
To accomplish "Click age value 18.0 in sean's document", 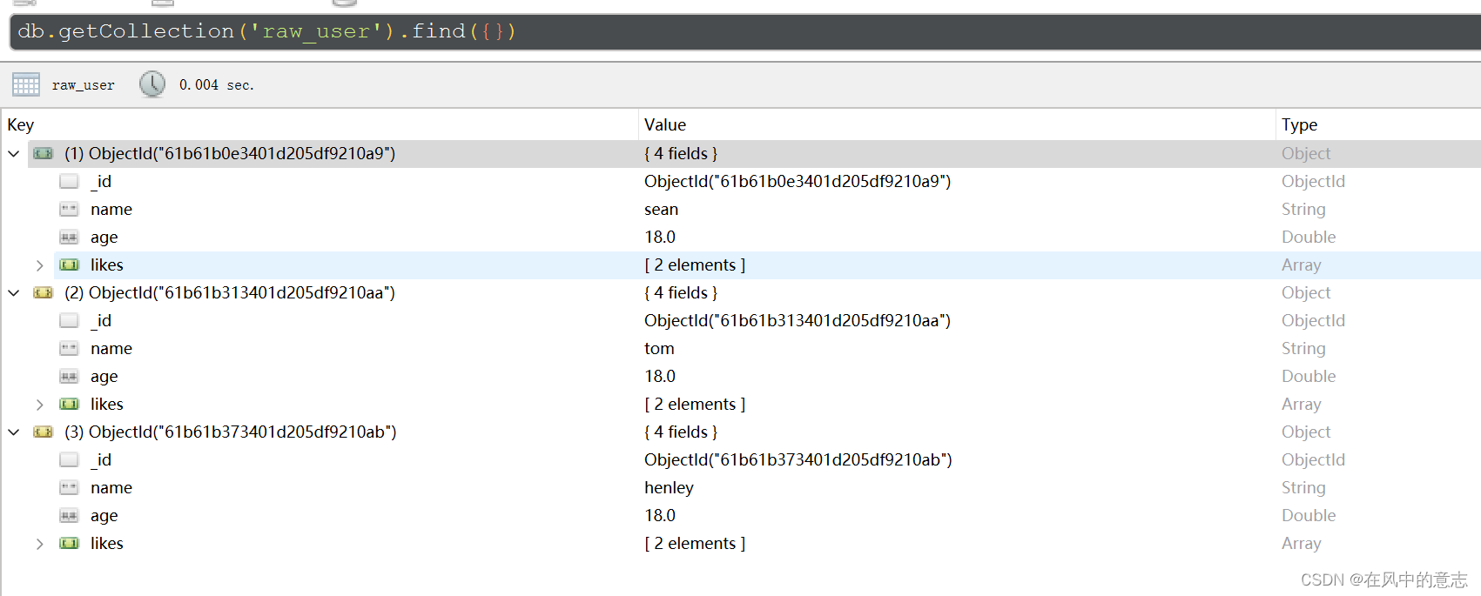I will point(660,238).
